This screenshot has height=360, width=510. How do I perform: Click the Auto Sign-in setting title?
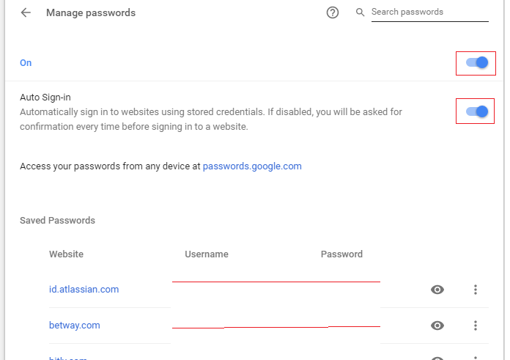click(45, 98)
